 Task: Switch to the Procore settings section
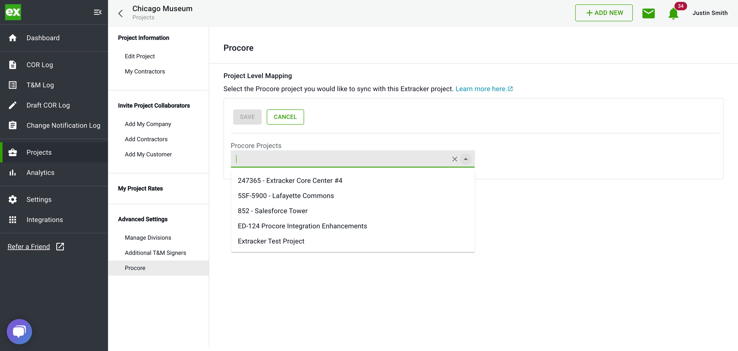click(135, 268)
